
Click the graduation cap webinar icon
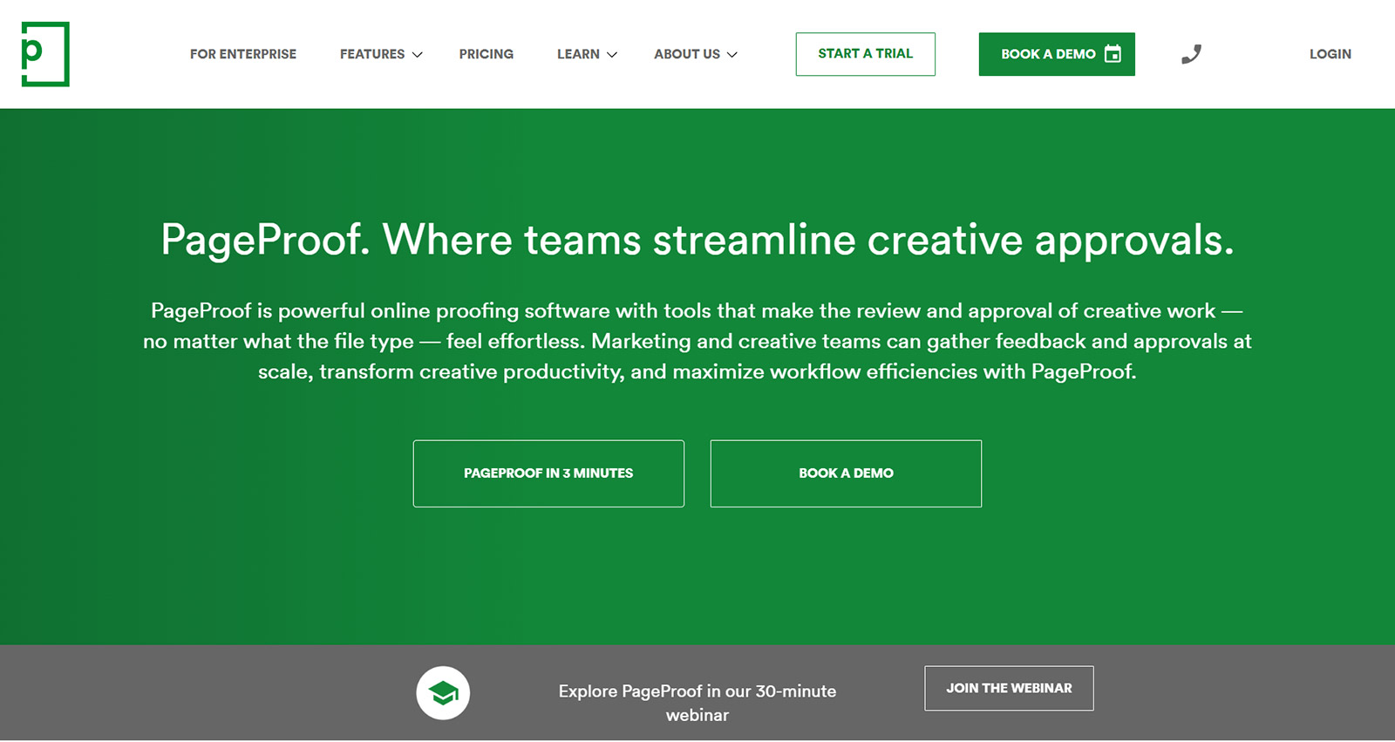tap(443, 693)
